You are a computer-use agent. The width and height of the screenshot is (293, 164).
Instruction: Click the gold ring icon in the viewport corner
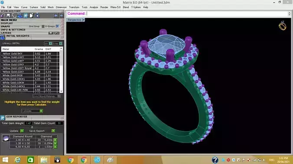click(x=282, y=26)
